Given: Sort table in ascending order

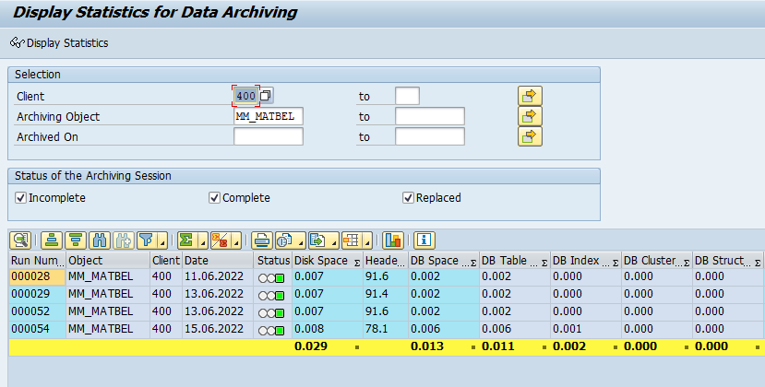Looking at the screenshot, I should point(52,240).
